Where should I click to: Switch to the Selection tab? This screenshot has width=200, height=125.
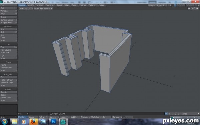(x=93, y=5)
